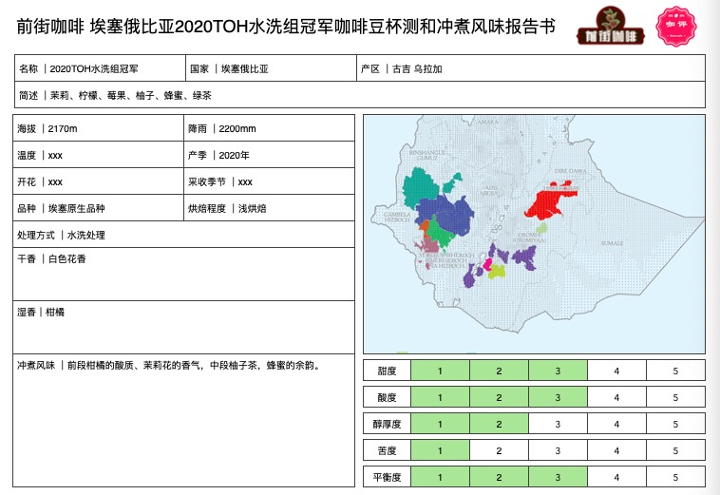Click the 处理方式 水洗处理 row
Image resolution: width=720 pixels, height=495 pixels.
pyautogui.click(x=183, y=235)
